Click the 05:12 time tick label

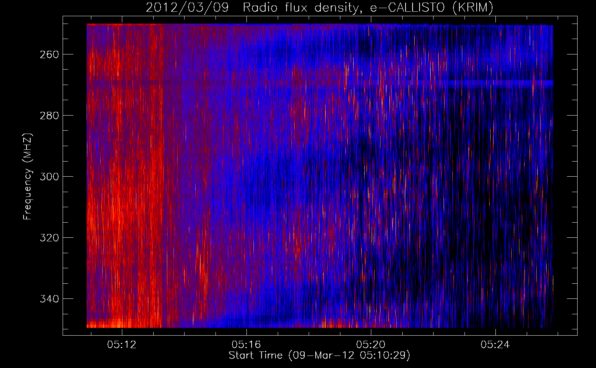coord(122,345)
